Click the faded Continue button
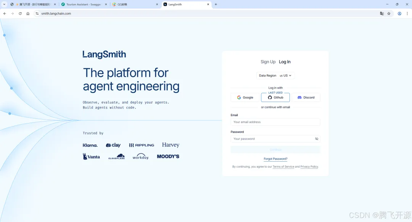Viewport: 412px width, 222px height. (275, 150)
